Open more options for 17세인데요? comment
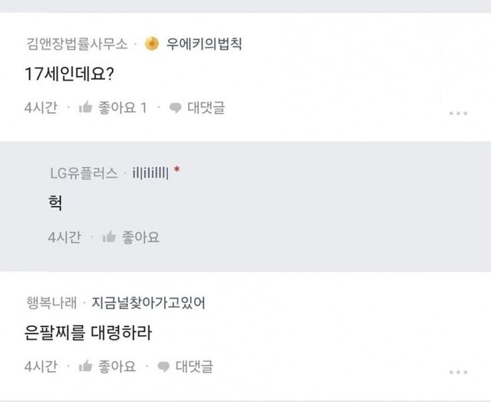The image size is (491, 402). (457, 113)
